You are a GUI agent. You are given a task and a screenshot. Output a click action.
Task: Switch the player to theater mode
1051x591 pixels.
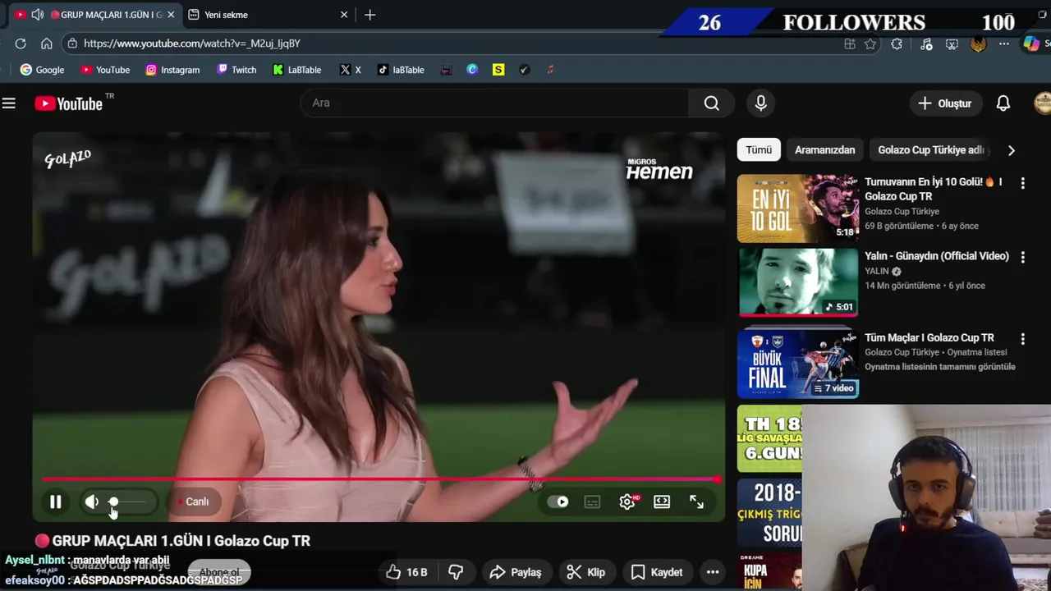662,502
